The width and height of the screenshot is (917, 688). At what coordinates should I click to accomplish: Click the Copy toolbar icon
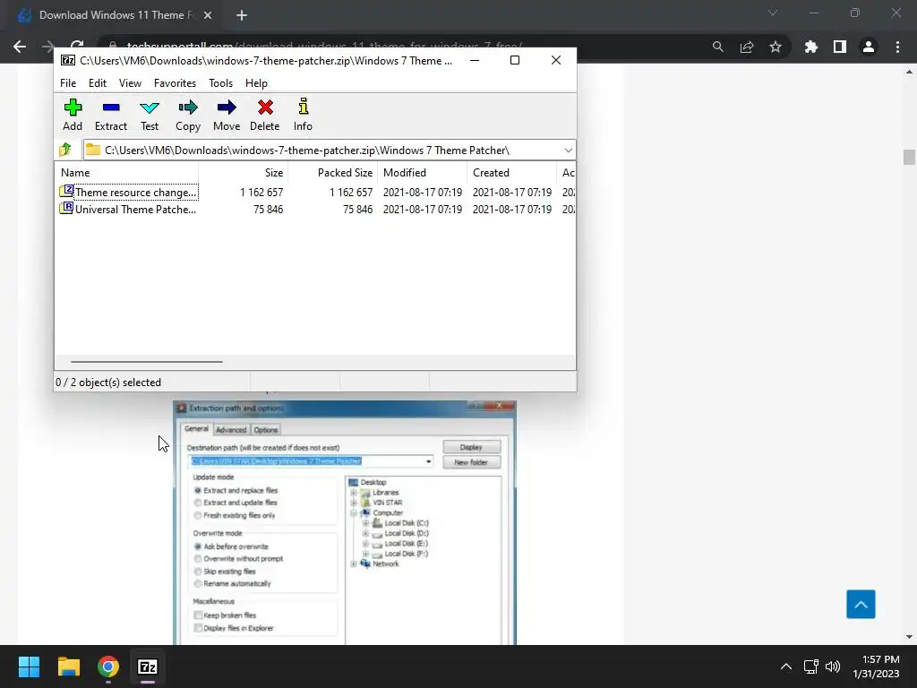[x=188, y=115]
